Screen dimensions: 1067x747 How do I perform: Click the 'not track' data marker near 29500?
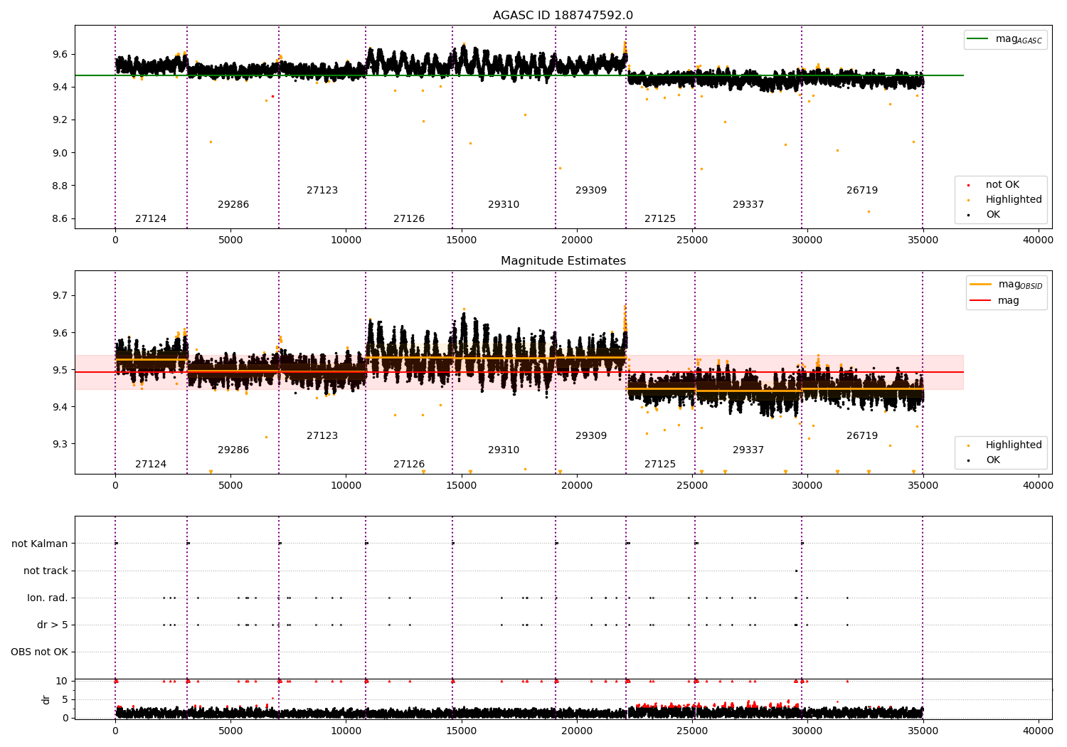pyautogui.click(x=796, y=571)
